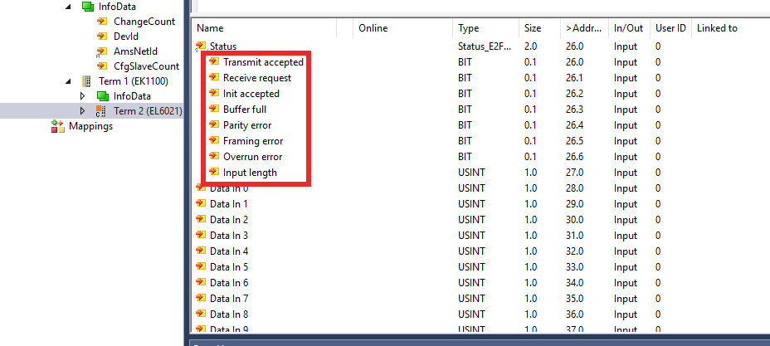The image size is (770, 346).
Task: Click address 36.0 in Data In 8 row
Action: click(x=574, y=314)
